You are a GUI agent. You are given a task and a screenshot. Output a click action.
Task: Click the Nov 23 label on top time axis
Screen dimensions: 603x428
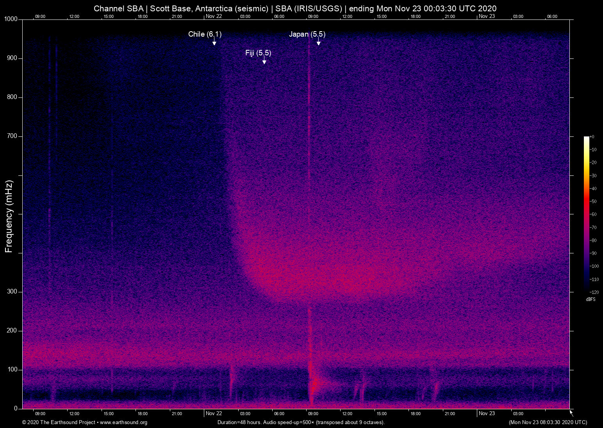[x=487, y=16]
